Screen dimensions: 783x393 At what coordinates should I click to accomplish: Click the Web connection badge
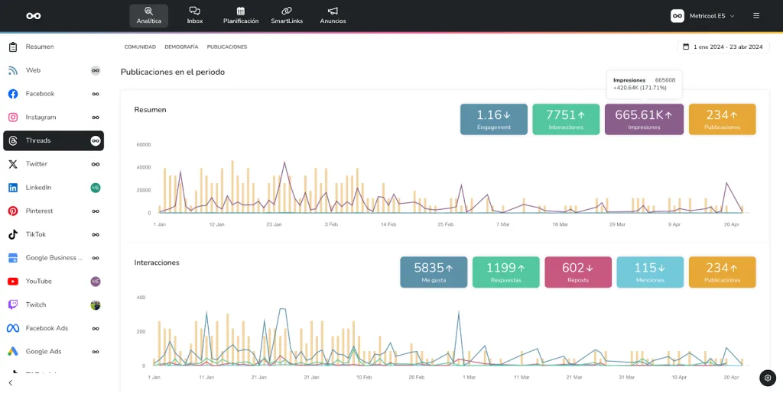(96, 70)
